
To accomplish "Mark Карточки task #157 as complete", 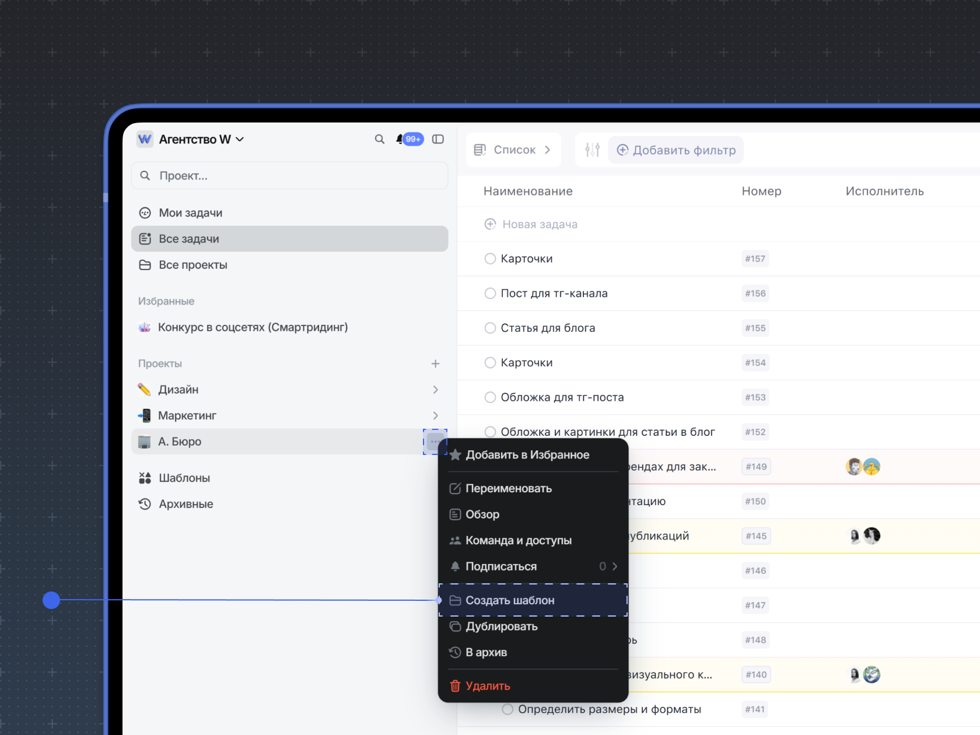I will click(x=490, y=258).
